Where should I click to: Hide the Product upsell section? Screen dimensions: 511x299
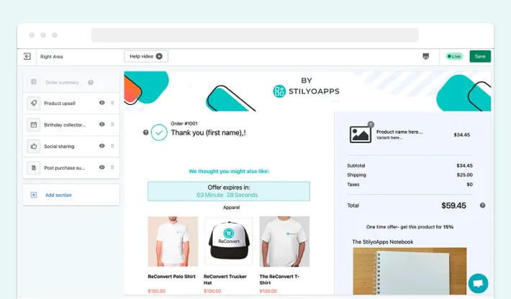(x=102, y=103)
